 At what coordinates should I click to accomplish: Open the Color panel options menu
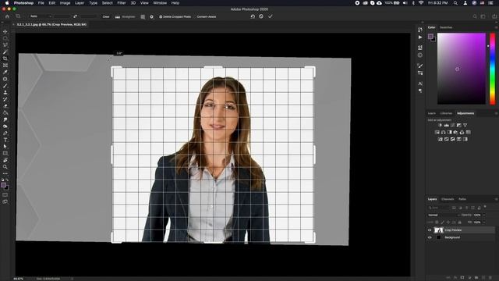(x=496, y=28)
